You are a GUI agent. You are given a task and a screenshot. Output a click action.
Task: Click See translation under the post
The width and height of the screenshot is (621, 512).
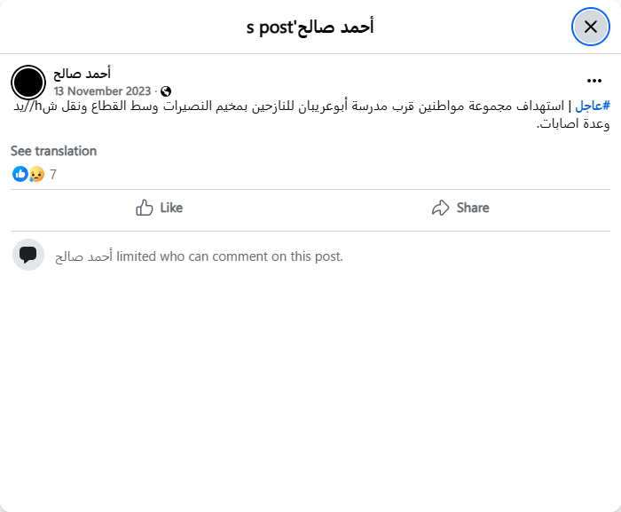tap(53, 151)
